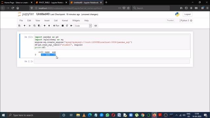210x118 pixels.
Task: Open the Windows notification center
Action: [x=205, y=115]
